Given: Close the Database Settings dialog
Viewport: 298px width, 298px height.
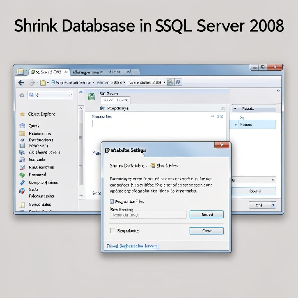Looking at the screenshot, I should coord(222,145).
